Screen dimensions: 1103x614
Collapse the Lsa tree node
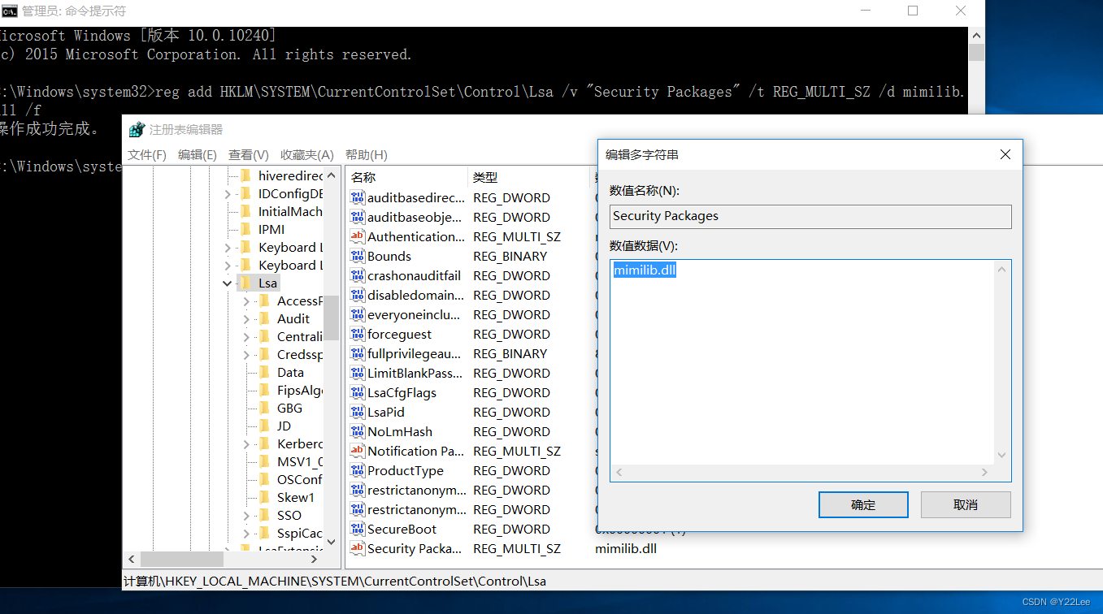[228, 283]
